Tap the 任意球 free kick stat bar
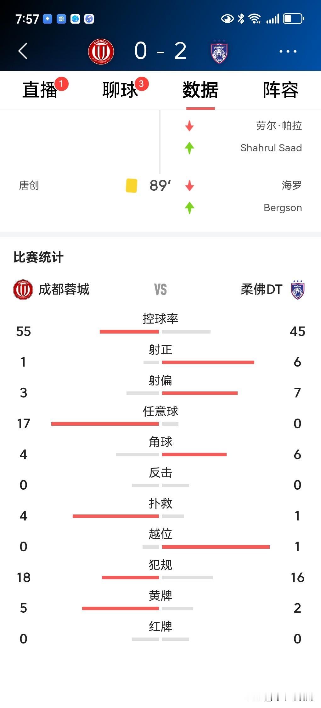The image size is (321, 708). [x=115, y=424]
